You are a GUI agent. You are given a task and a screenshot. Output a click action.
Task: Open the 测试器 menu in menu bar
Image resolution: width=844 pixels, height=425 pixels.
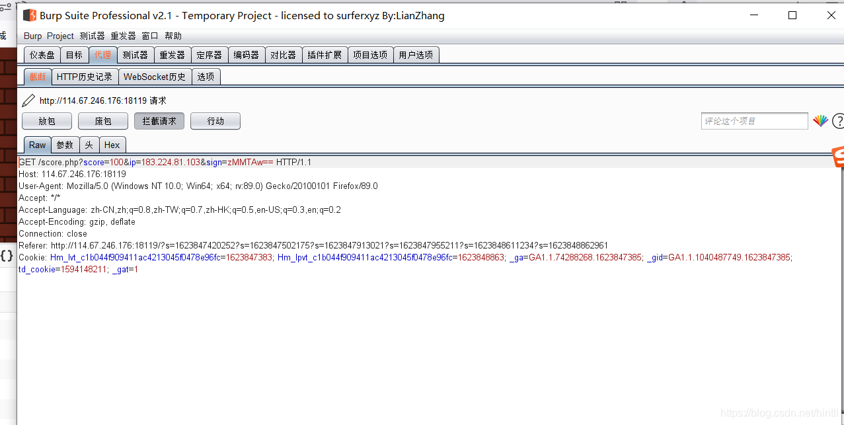92,36
